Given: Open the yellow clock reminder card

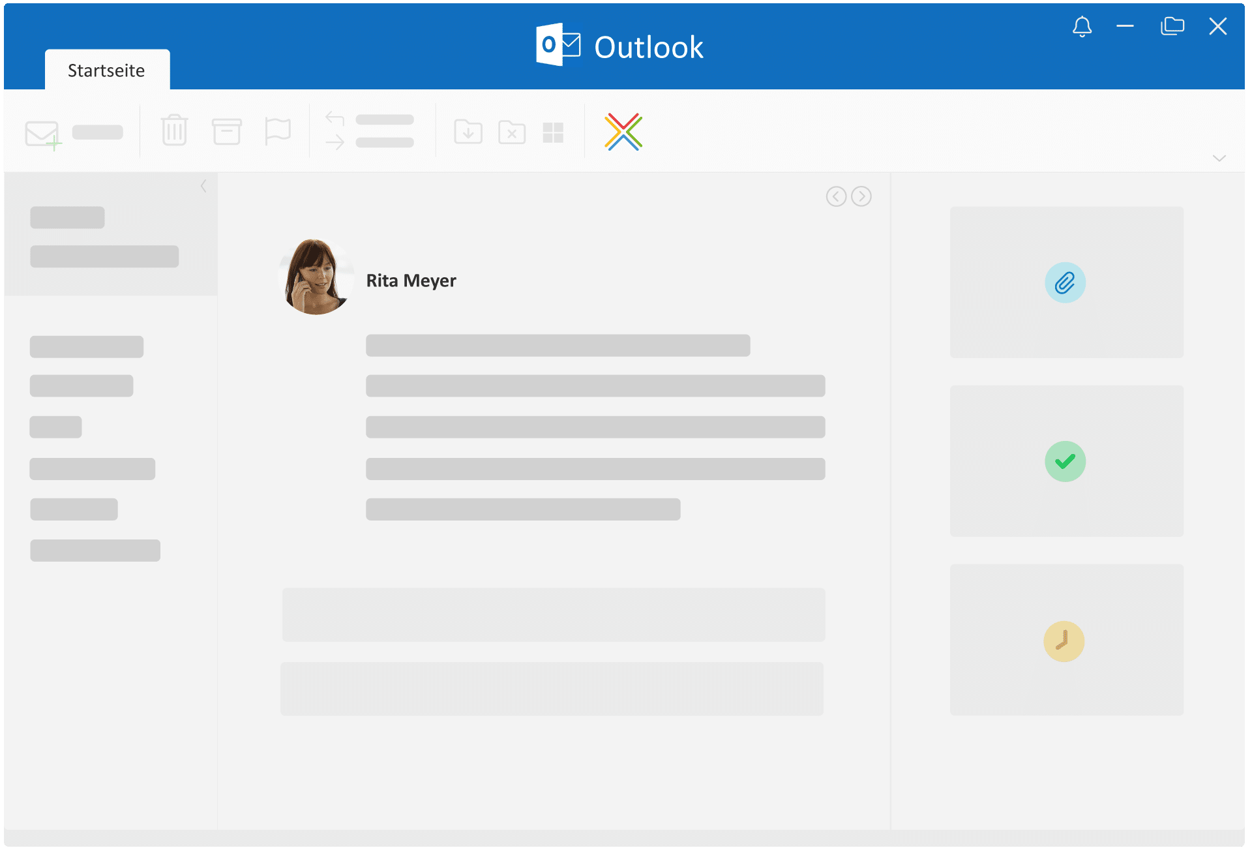Looking at the screenshot, I should pos(1066,640).
